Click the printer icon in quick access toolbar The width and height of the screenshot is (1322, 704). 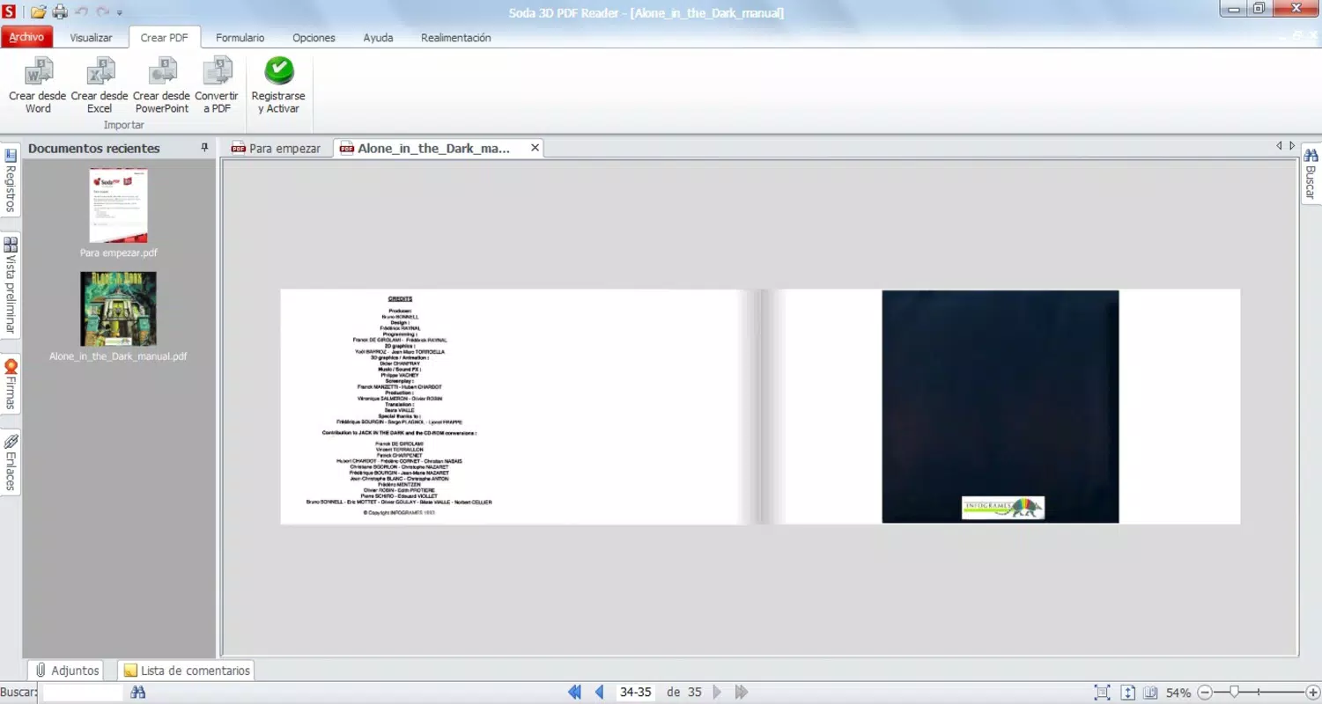tap(60, 11)
